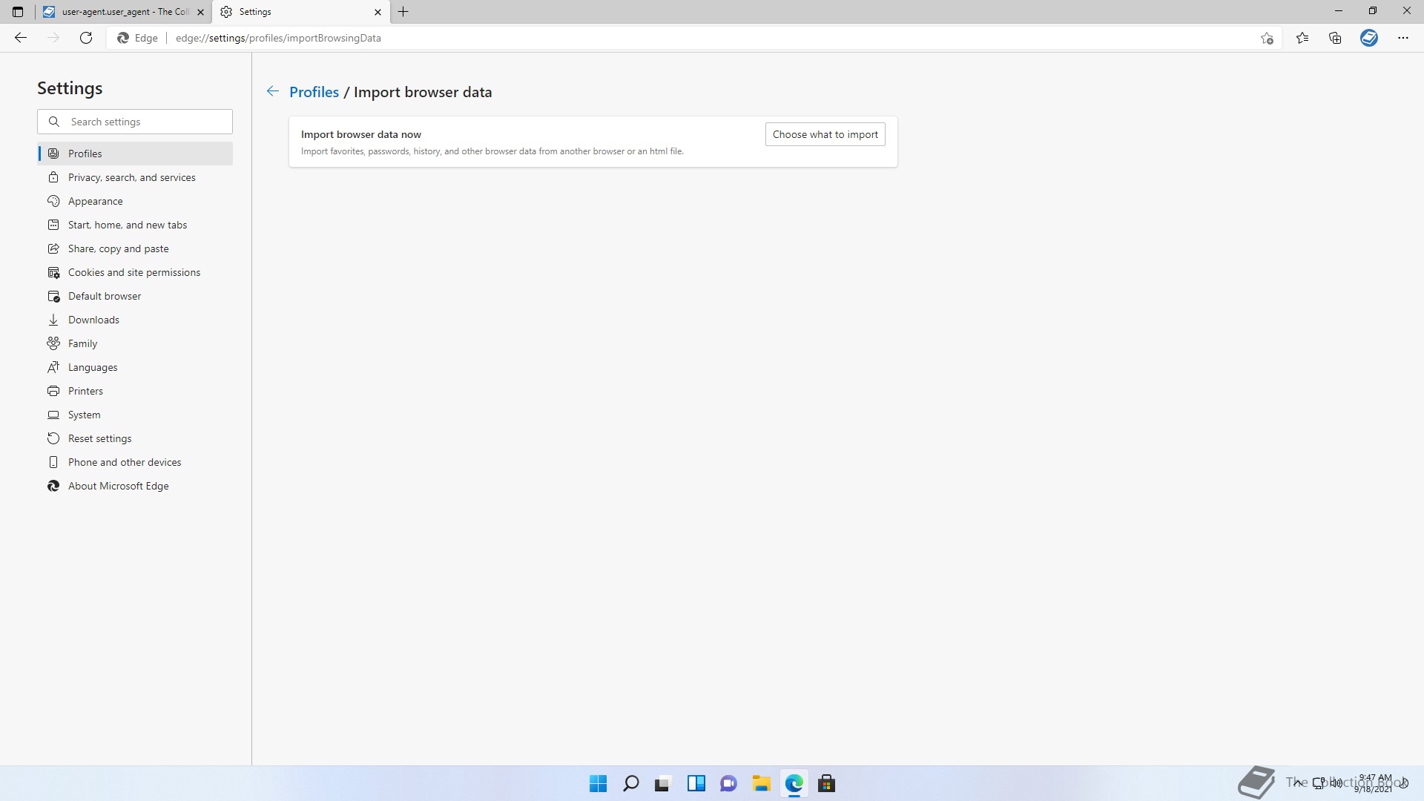Click the back arrow next to Profiles
Screen dimensions: 1424x801
(273, 91)
